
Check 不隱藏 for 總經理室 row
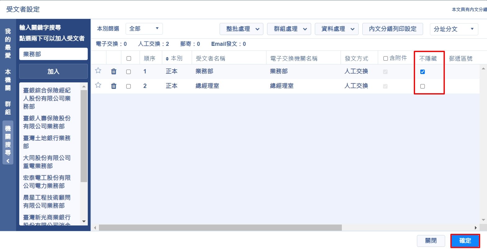click(x=422, y=86)
